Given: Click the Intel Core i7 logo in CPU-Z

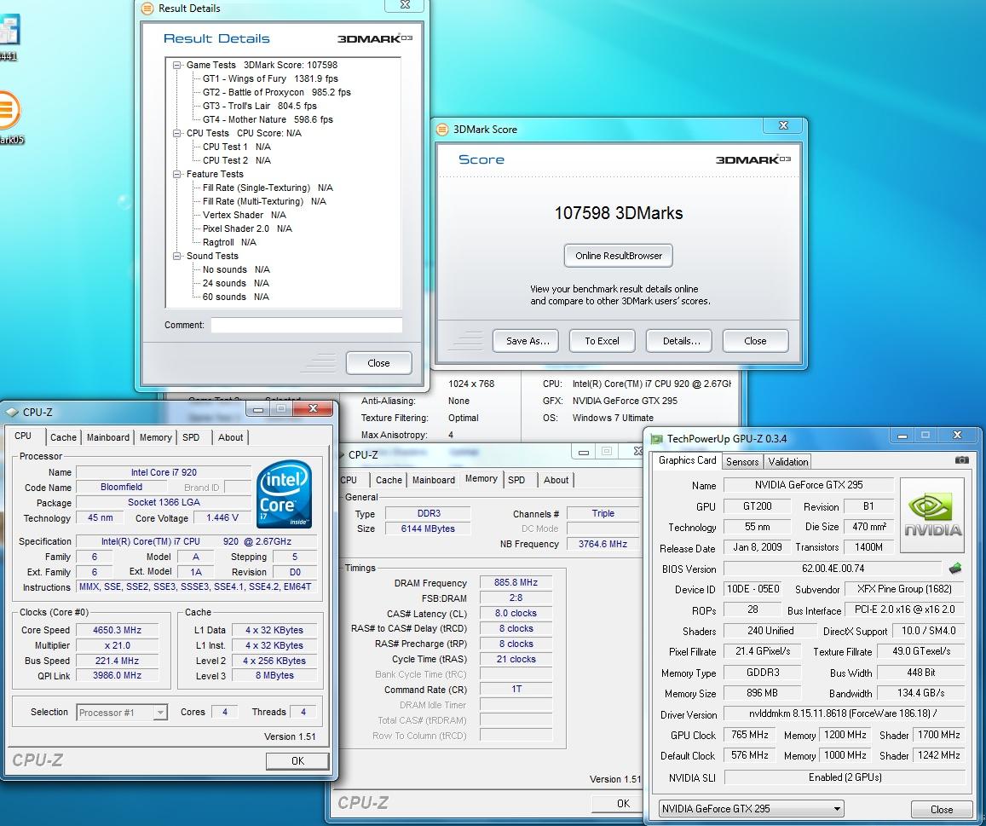Looking at the screenshot, I should click(285, 494).
